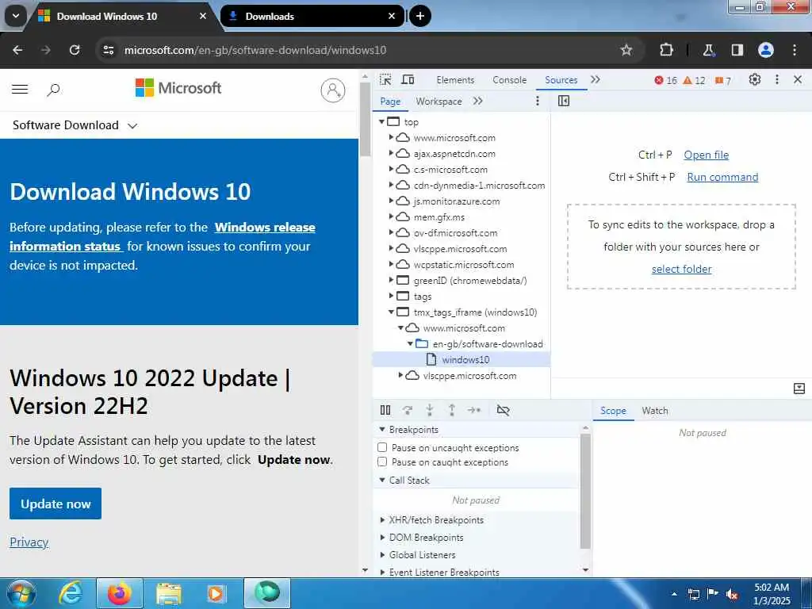Toggle the navigator sidebar icon
This screenshot has height=609, width=812.
[564, 101]
